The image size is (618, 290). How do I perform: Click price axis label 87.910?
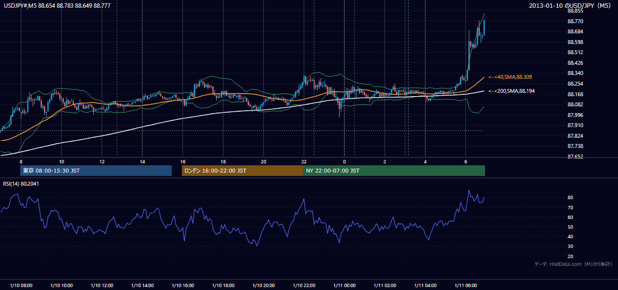576,125
